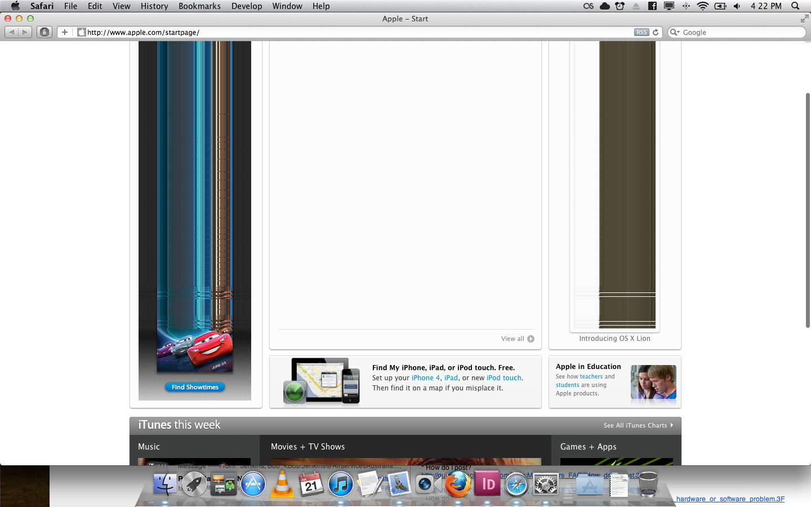The height and width of the screenshot is (507, 811).
Task: Add bookmark using the plus button
Action: click(65, 32)
